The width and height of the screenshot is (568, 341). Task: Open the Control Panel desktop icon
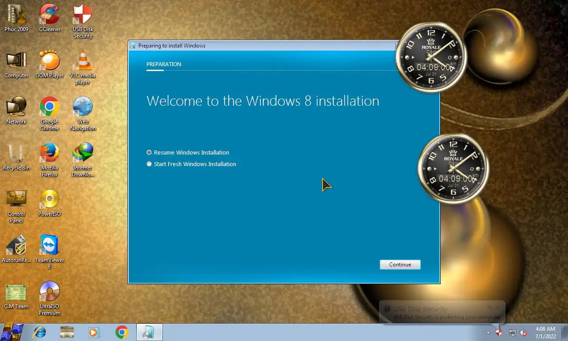(x=16, y=206)
